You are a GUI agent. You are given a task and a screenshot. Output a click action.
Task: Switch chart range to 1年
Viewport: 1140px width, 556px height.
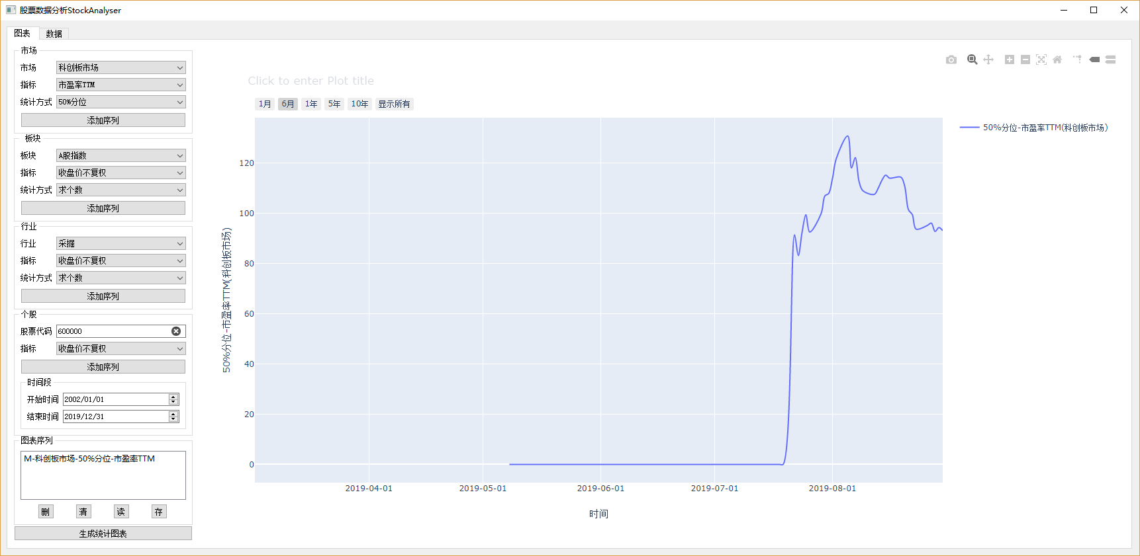(311, 104)
